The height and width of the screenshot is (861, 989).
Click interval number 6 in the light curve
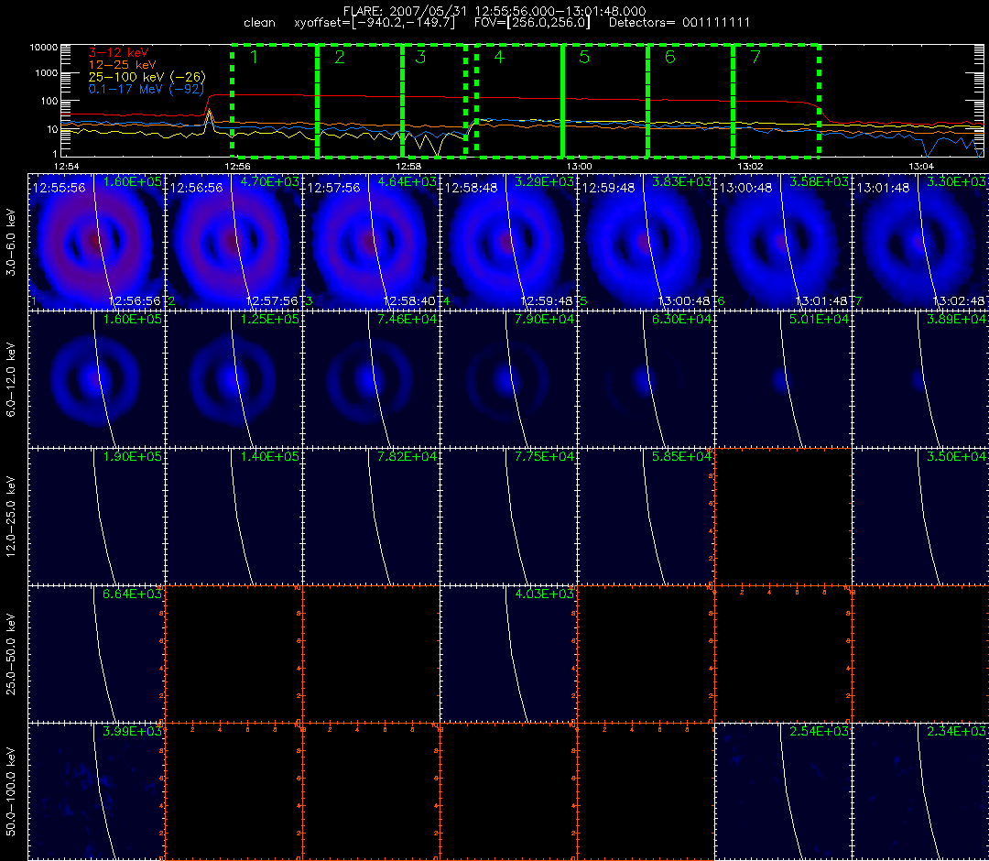point(669,58)
